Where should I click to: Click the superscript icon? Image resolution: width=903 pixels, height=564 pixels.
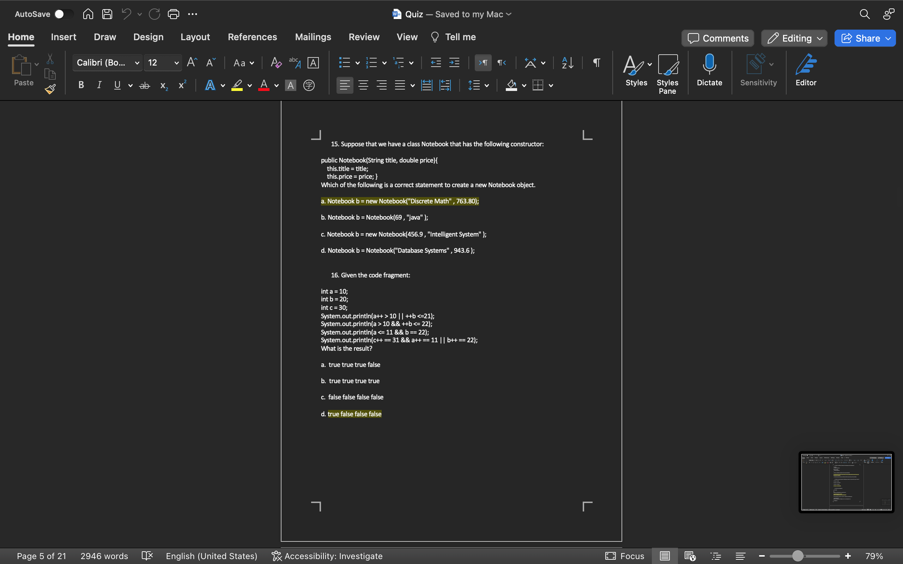(182, 85)
